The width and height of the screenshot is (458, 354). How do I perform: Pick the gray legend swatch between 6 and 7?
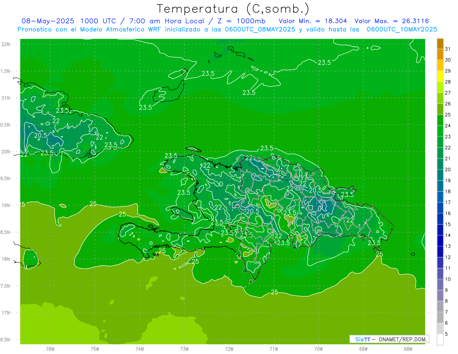[440, 317]
